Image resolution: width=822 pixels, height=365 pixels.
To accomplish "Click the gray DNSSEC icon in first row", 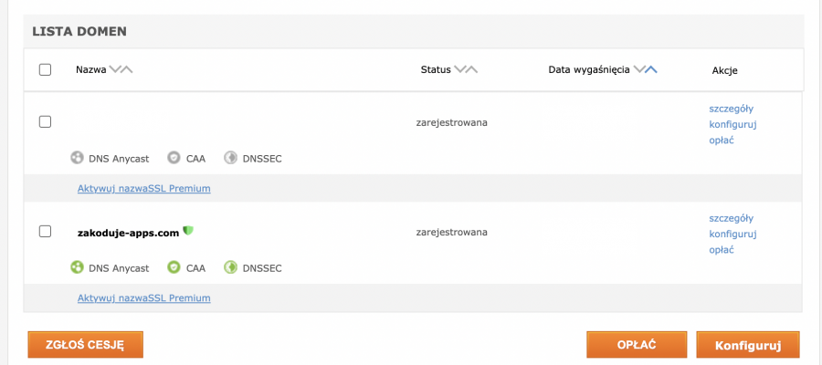I will [x=230, y=158].
